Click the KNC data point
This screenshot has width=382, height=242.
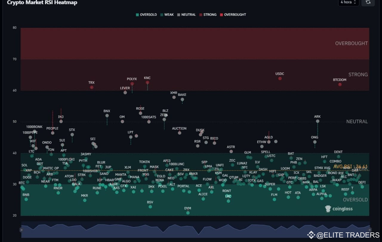(147, 82)
